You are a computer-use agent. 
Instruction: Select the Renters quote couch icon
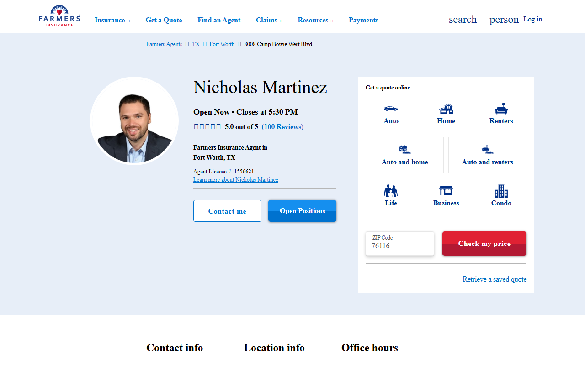[x=501, y=109]
